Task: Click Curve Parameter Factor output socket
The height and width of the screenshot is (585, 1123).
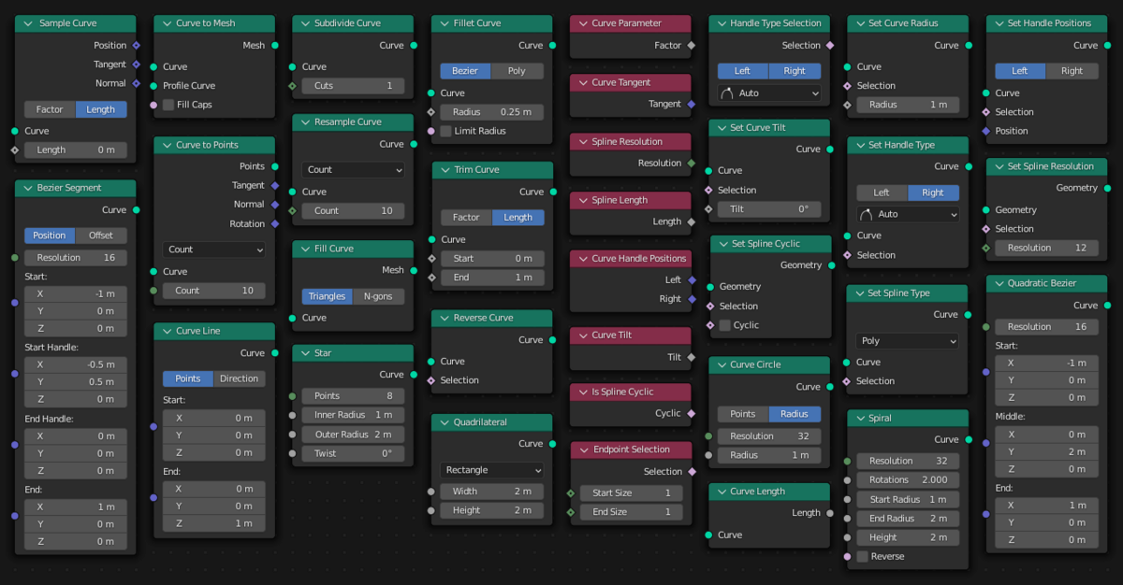Action: click(x=692, y=45)
